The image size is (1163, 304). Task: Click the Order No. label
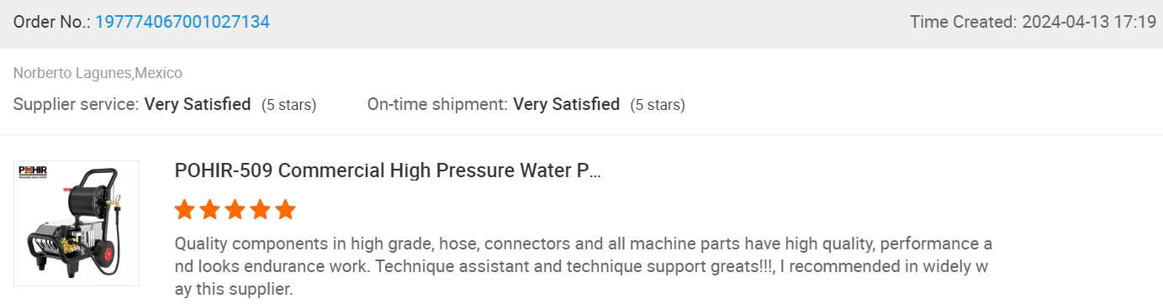coord(52,23)
